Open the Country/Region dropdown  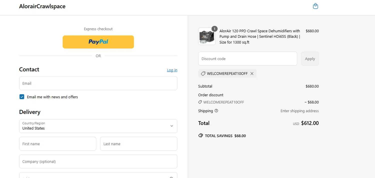(x=98, y=126)
